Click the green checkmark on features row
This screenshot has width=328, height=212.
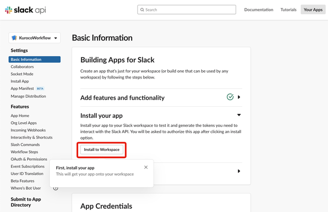coord(230,97)
